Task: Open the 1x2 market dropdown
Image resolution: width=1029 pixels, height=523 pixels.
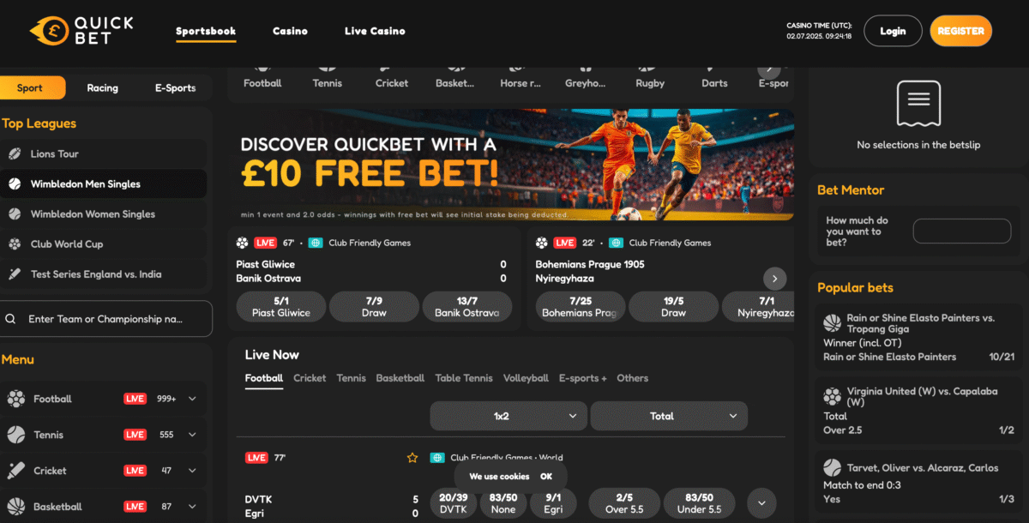Action: coord(508,416)
